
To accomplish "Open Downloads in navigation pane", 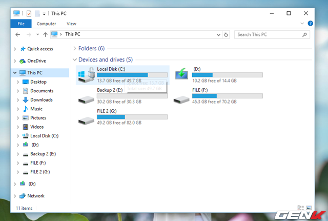I will (x=37, y=100).
